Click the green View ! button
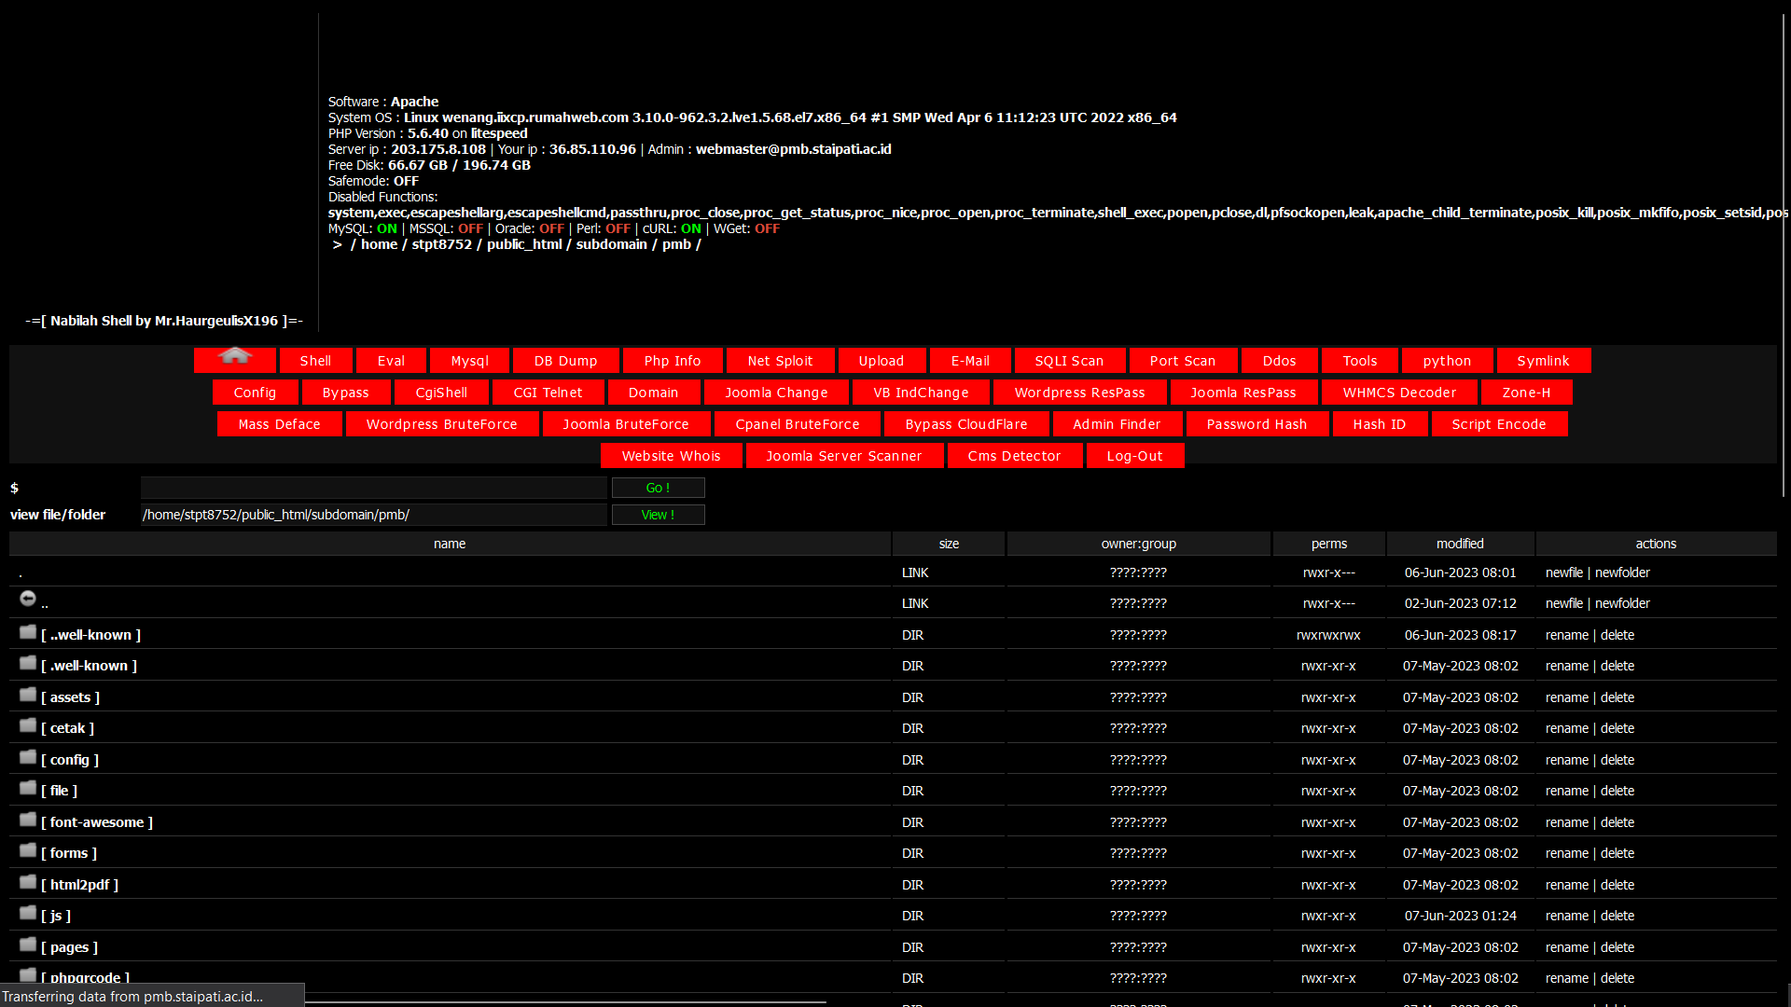 (659, 515)
